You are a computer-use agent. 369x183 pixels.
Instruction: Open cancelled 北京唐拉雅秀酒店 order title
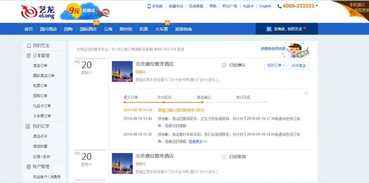(155, 156)
